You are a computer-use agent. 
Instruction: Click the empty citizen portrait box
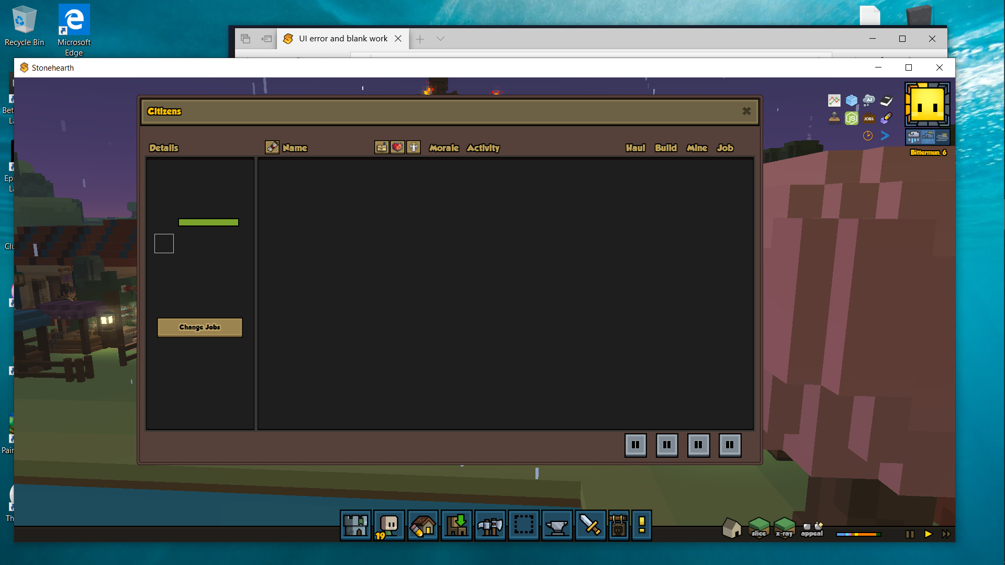click(164, 243)
